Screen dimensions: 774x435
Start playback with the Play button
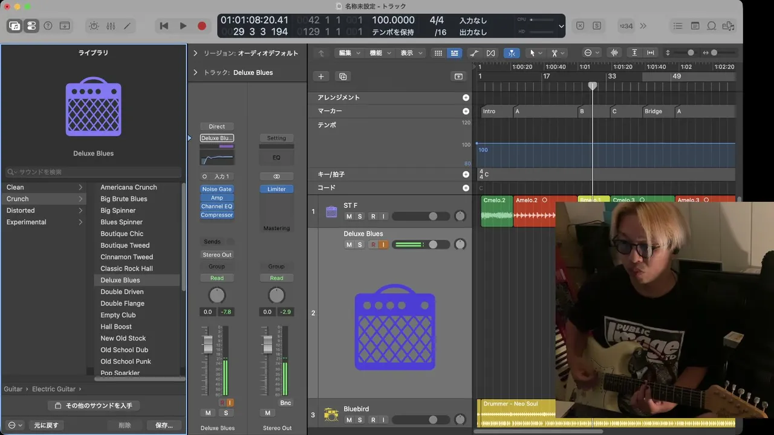pyautogui.click(x=183, y=26)
